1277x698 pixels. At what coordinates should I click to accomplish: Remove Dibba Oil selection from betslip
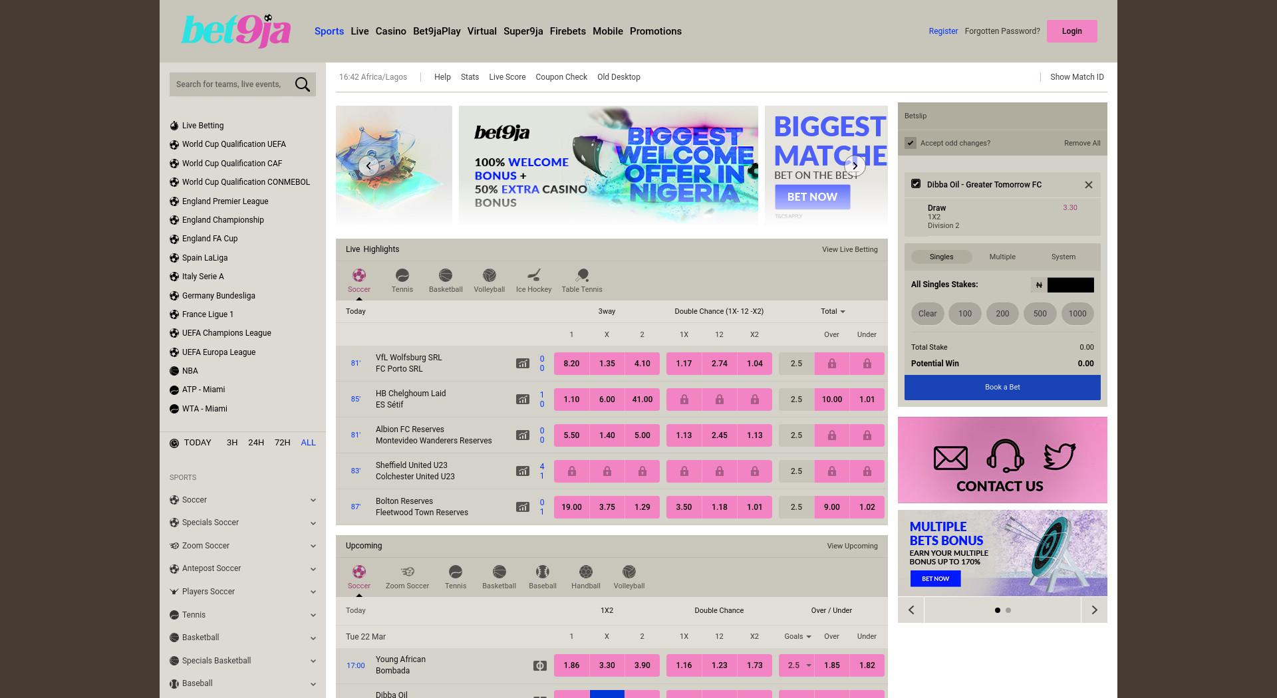[1089, 185]
